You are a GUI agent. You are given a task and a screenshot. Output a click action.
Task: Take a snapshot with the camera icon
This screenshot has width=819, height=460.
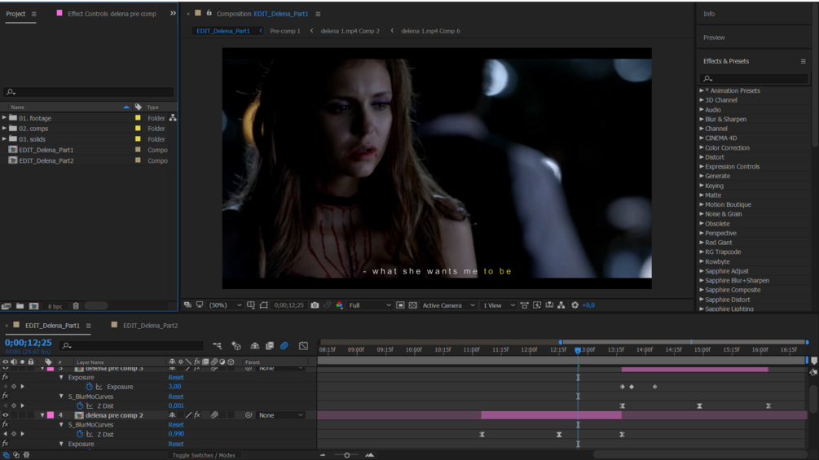pos(315,305)
